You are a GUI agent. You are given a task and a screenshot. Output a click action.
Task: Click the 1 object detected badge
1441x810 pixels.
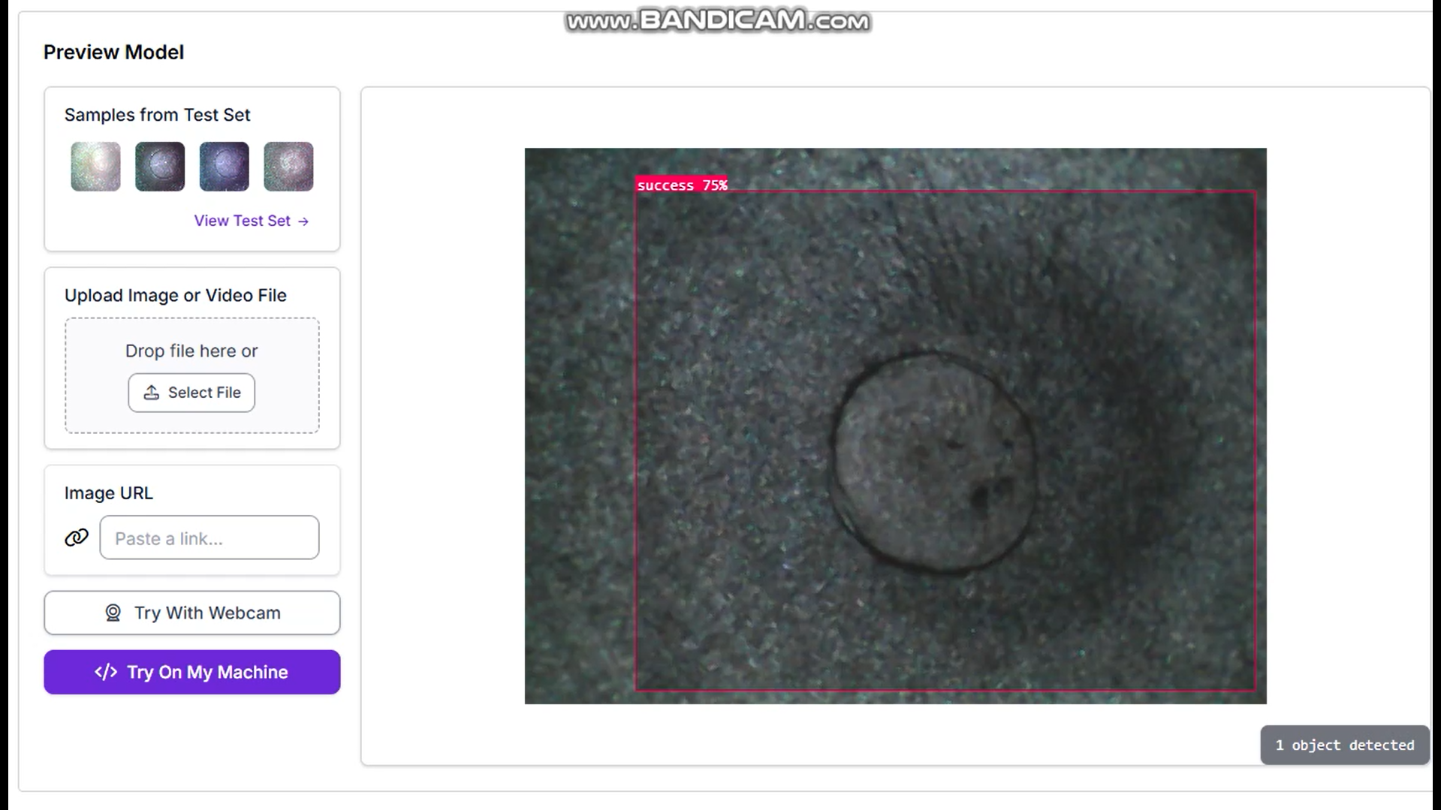[x=1344, y=745]
